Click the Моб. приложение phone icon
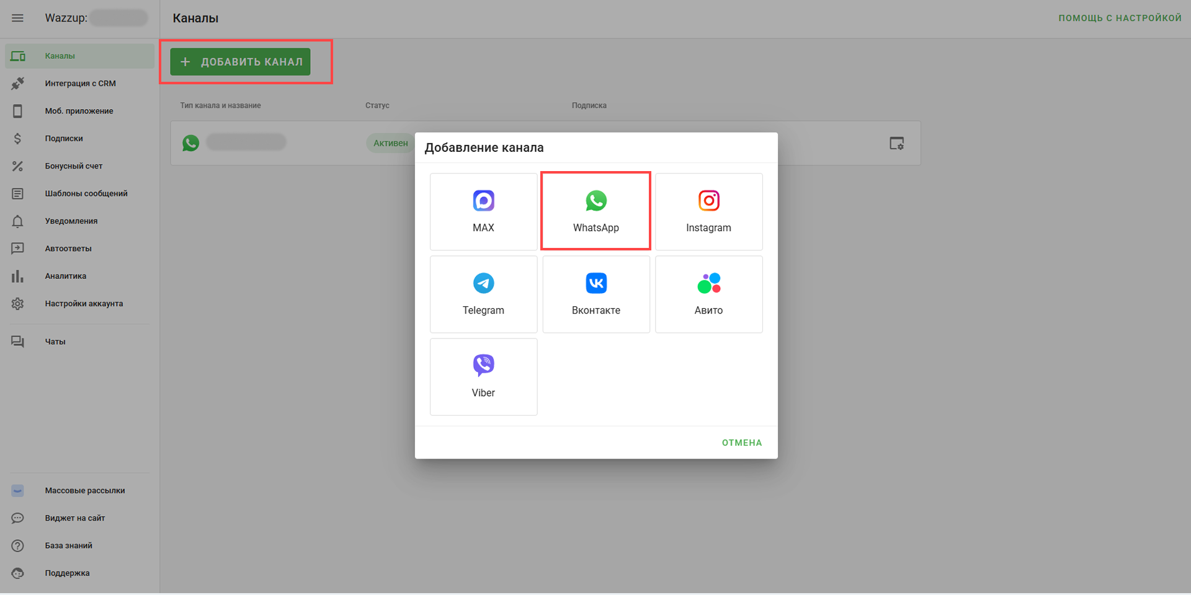 pos(17,111)
